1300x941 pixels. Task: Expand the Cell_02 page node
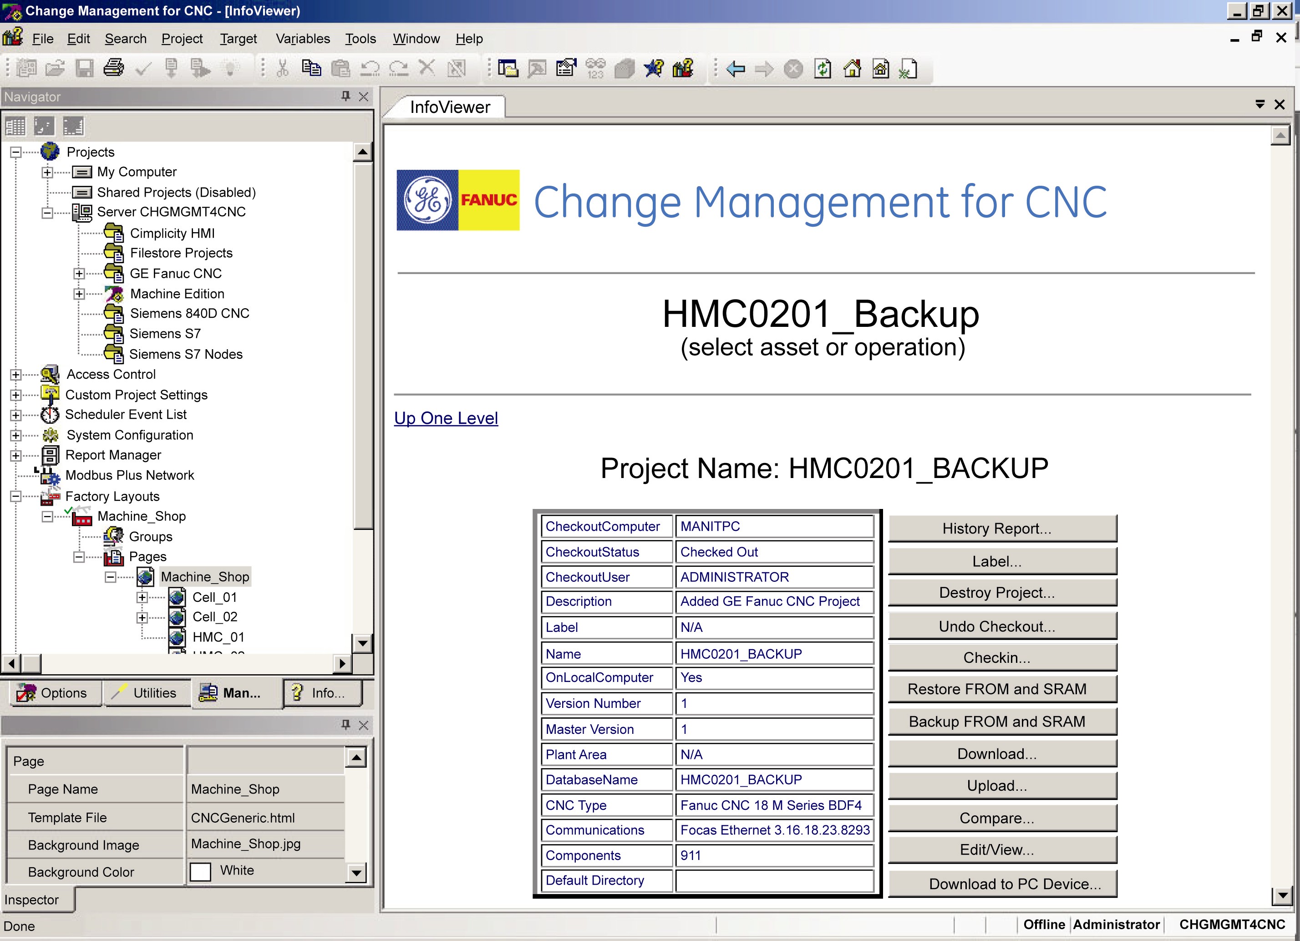click(142, 618)
